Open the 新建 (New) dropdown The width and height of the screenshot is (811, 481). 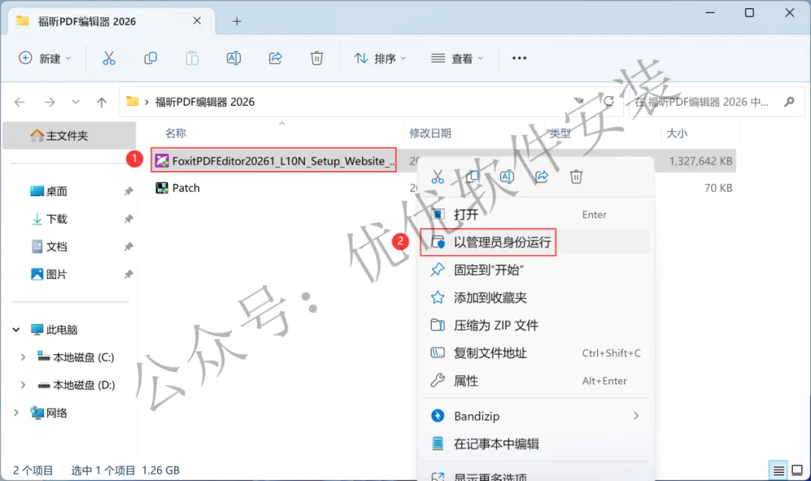45,59
